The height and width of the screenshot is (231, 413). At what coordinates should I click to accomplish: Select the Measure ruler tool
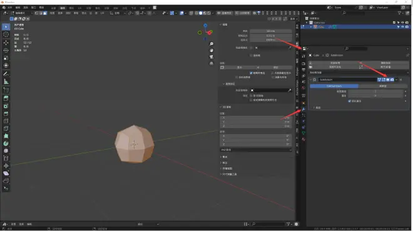[6, 81]
